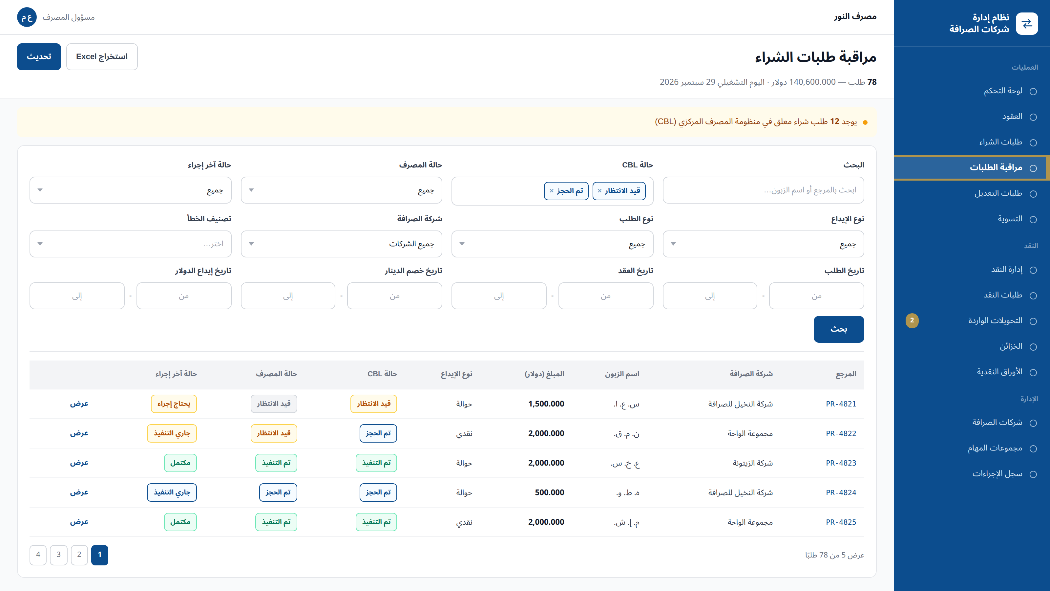Open reference link PR-4823
Screen dimensions: 1050x591
point(841,463)
